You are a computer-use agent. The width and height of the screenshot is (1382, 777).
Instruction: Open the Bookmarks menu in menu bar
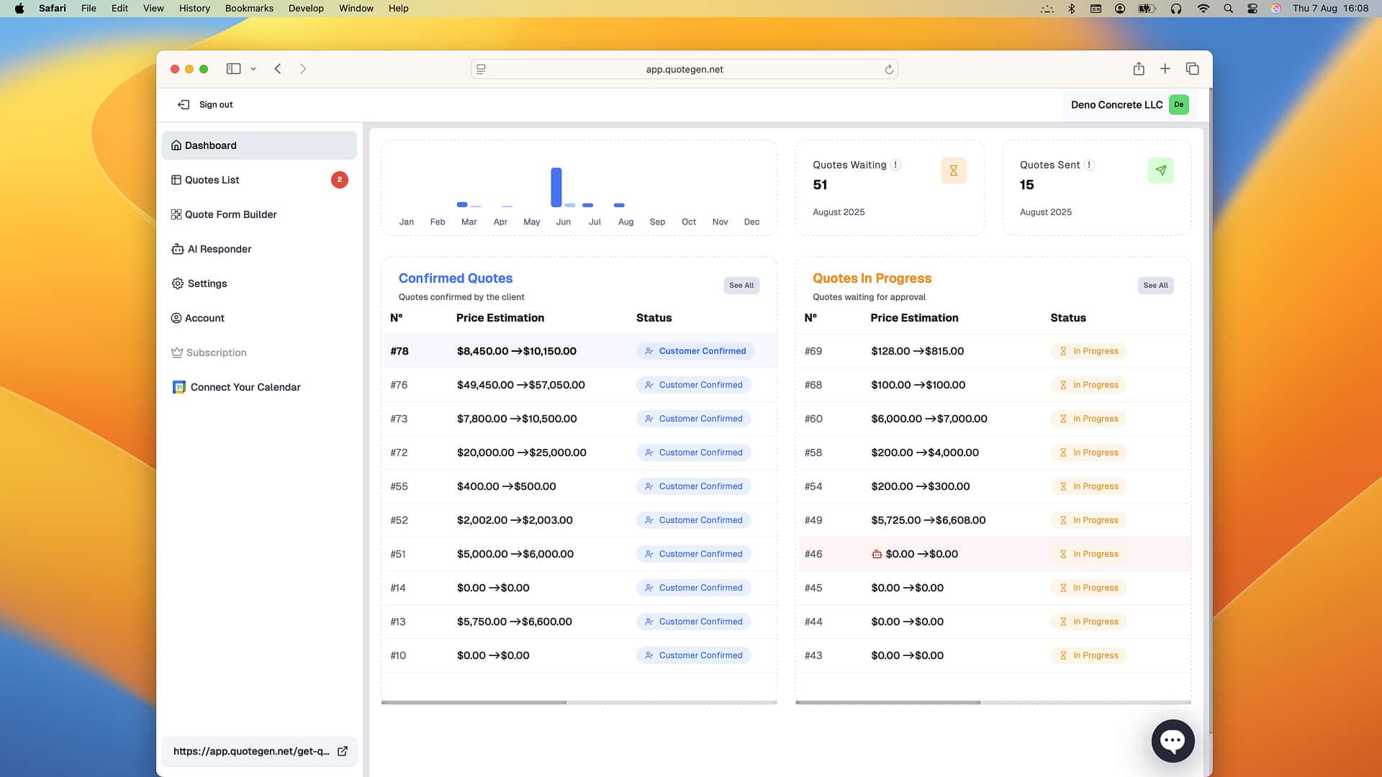(249, 9)
